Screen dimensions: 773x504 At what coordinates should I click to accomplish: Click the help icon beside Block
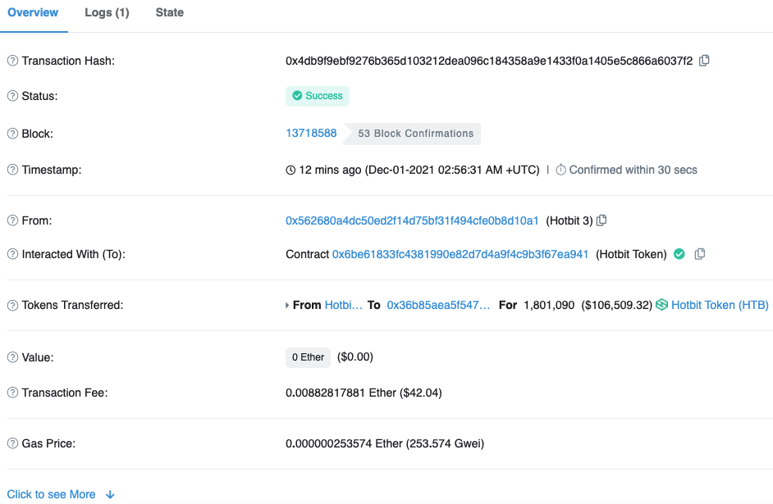pyautogui.click(x=12, y=134)
